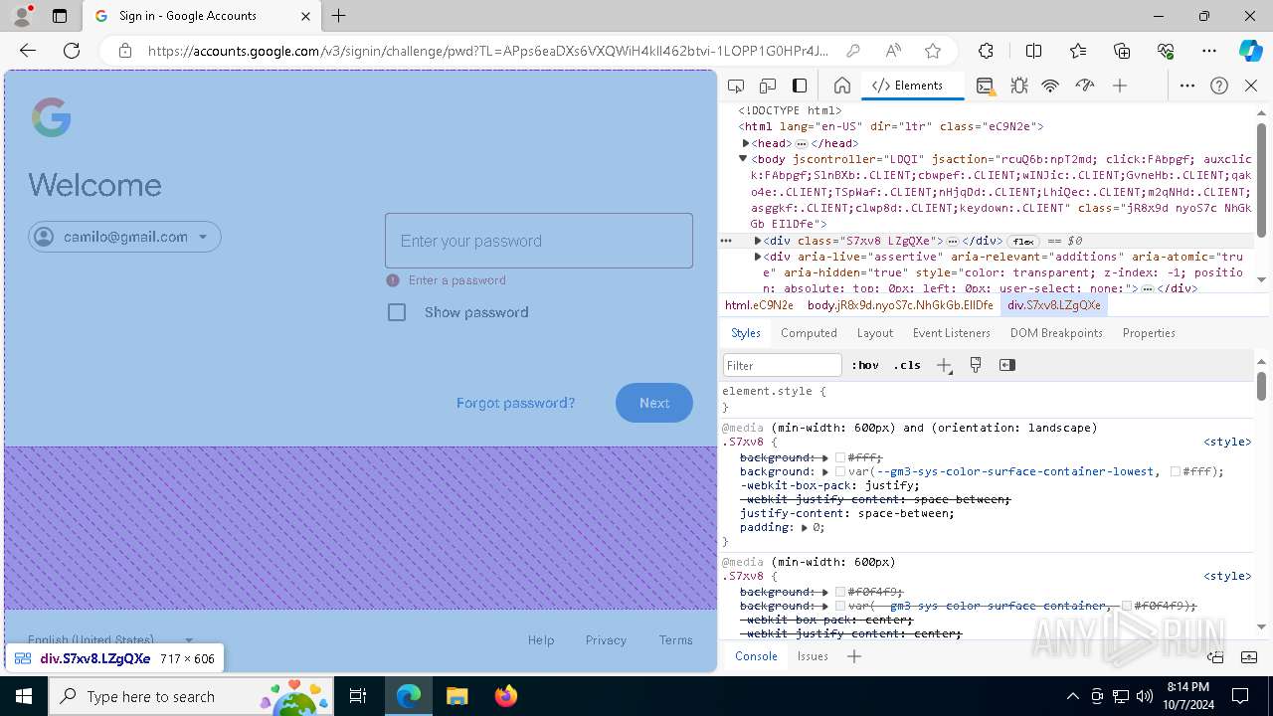Open the camilo@gmail.com account switcher dropdown

click(124, 237)
